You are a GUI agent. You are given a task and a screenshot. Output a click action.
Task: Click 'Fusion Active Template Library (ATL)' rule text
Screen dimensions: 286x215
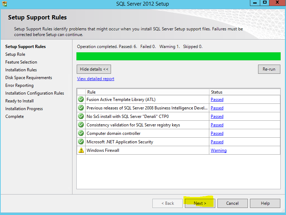click(x=121, y=100)
